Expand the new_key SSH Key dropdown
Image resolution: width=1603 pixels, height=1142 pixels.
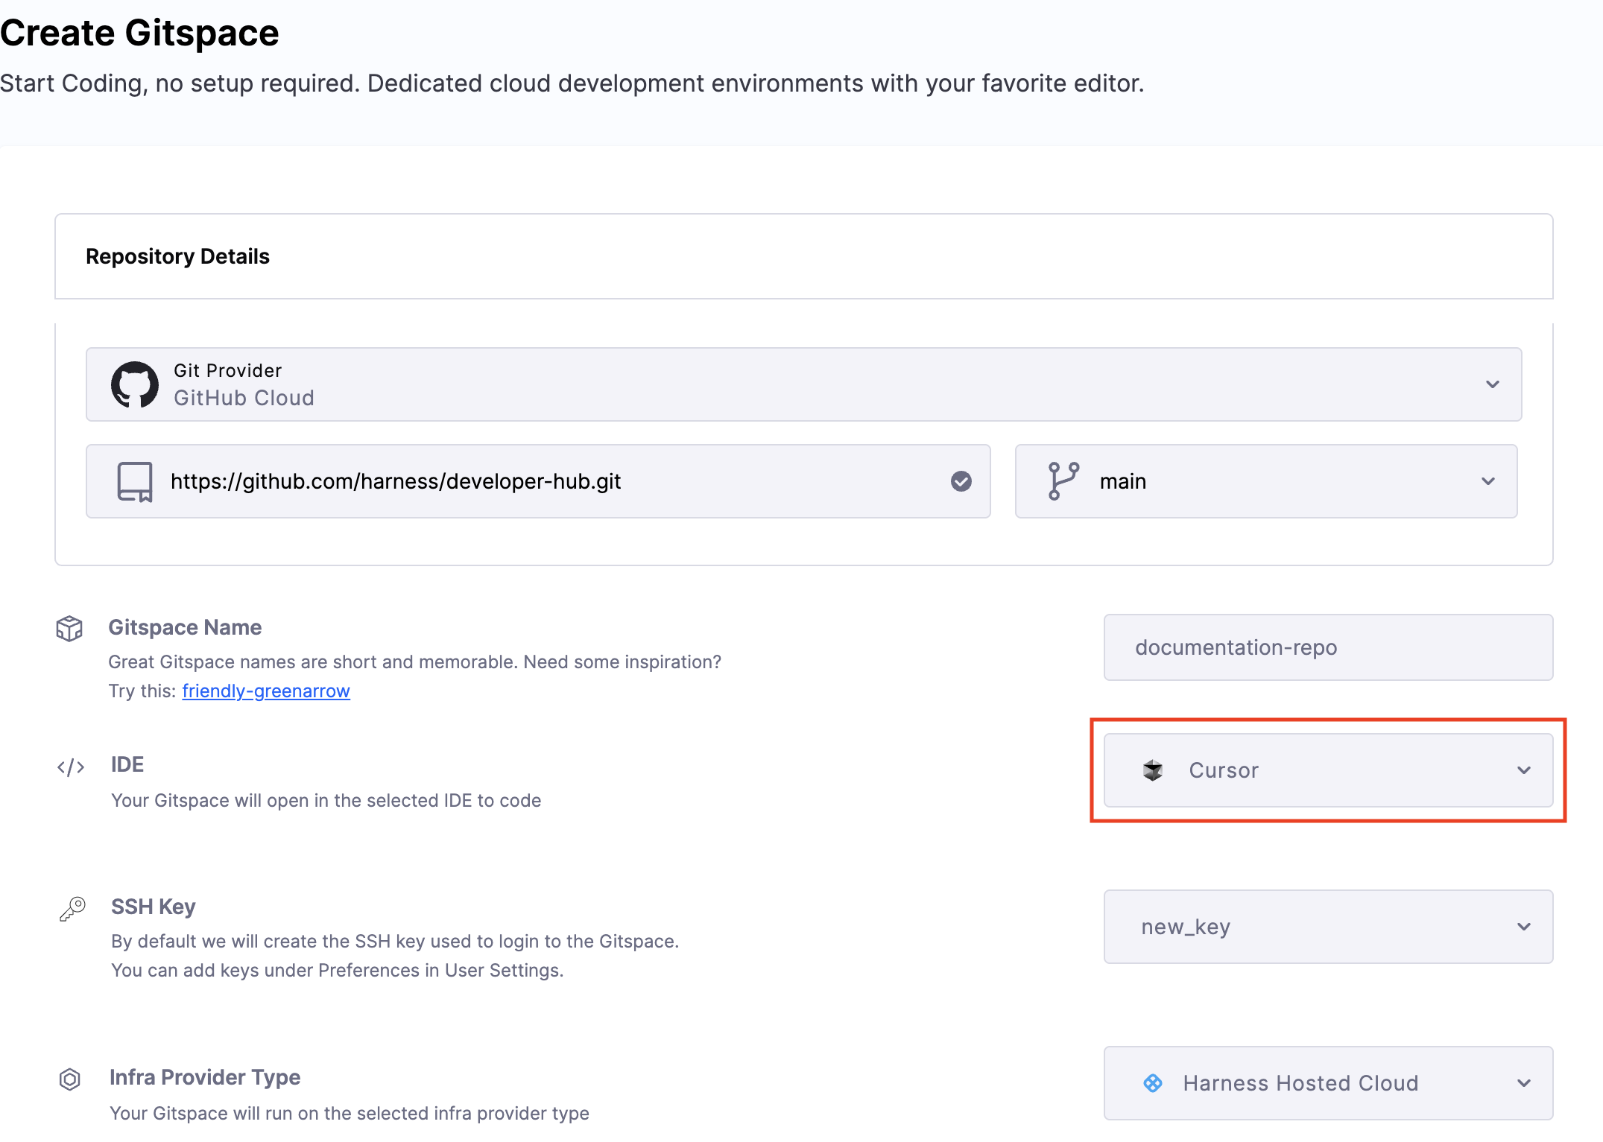coord(1523,927)
